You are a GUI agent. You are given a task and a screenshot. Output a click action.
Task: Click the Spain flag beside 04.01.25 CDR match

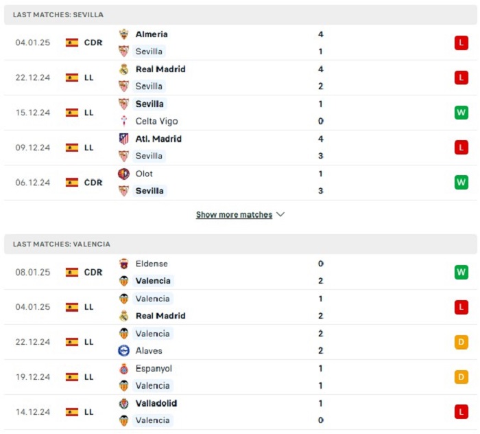pos(72,43)
